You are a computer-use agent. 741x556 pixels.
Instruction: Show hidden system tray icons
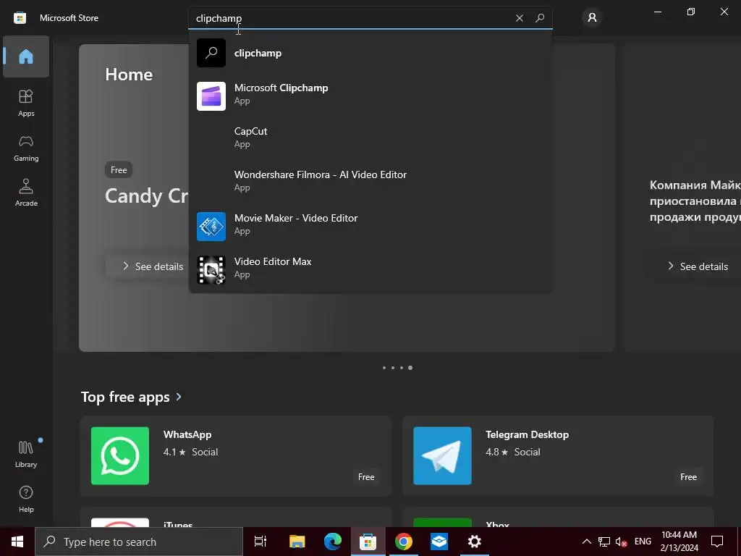pos(586,542)
